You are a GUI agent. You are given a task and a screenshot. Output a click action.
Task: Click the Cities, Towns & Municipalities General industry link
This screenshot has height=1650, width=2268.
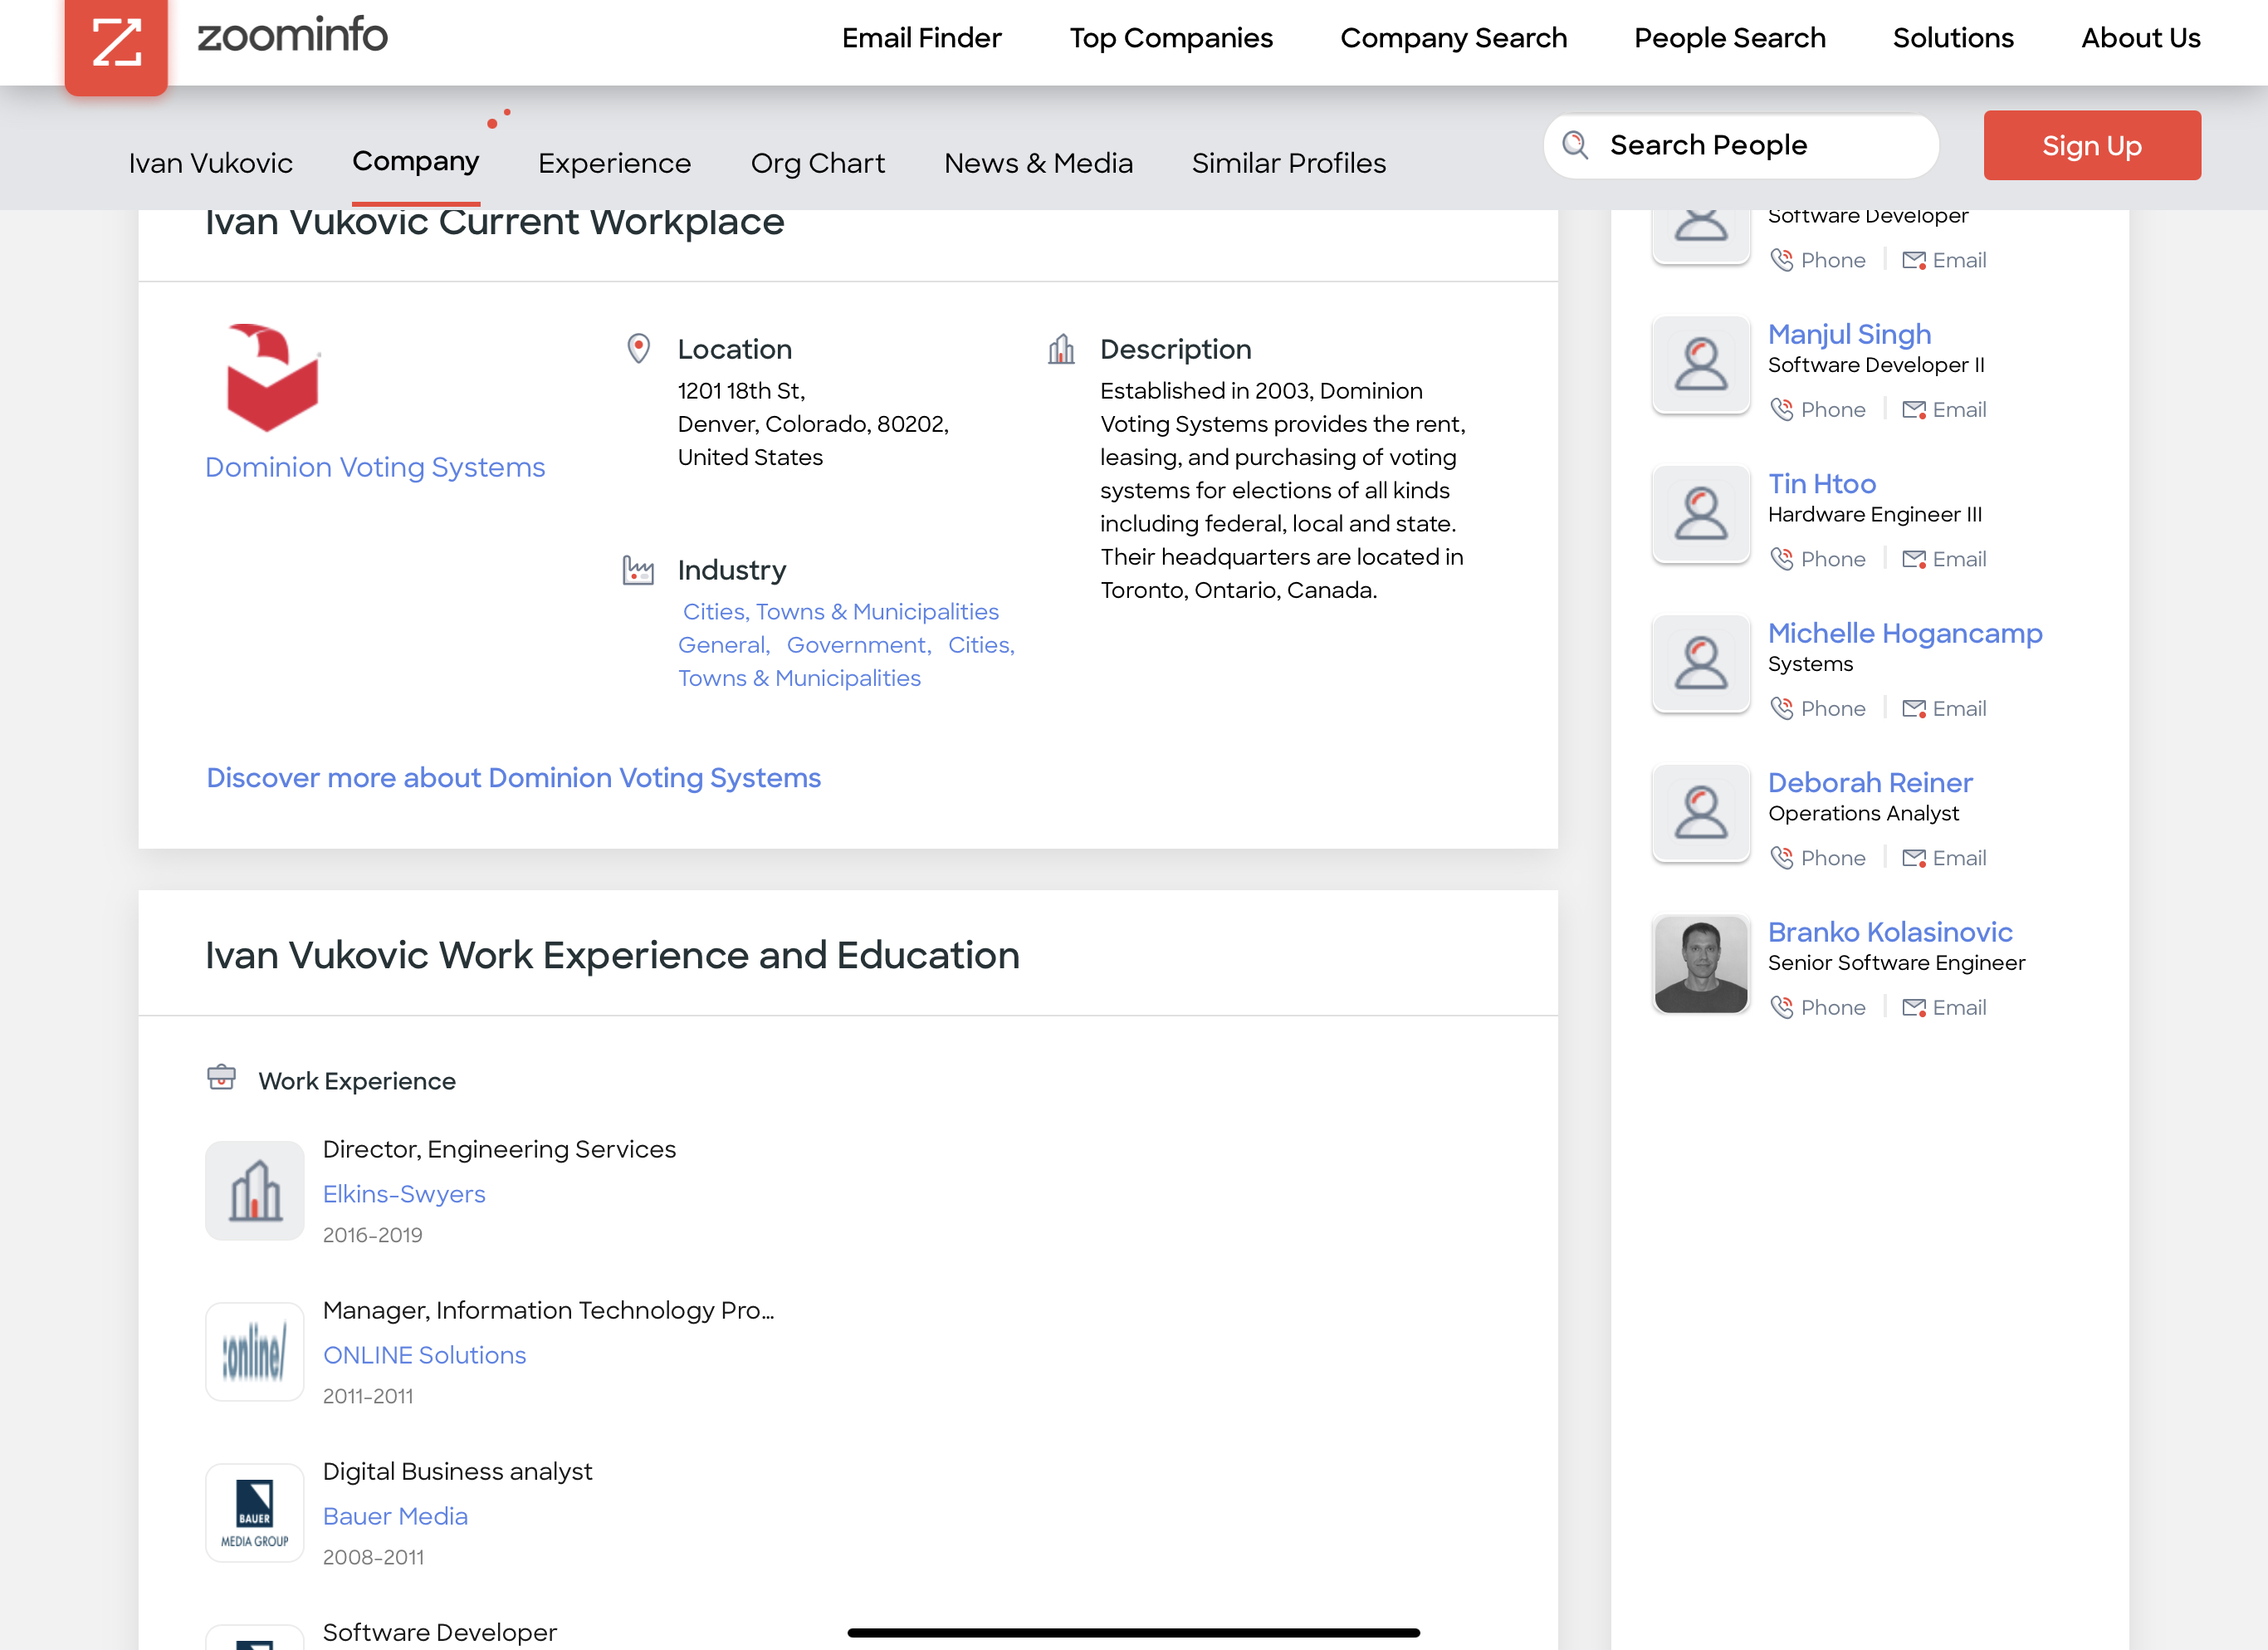coord(840,628)
